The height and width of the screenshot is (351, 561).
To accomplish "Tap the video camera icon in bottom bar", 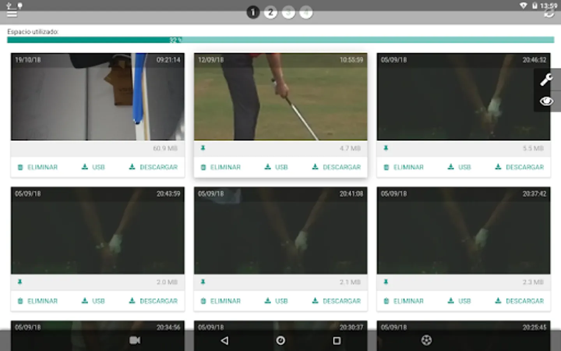I will point(135,340).
